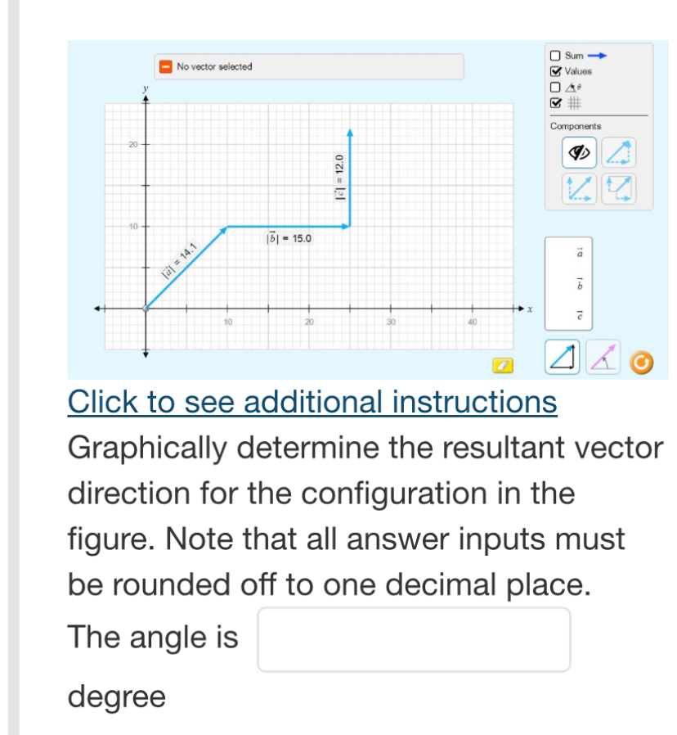Toggle the grid display checkbox
Image resolution: width=677 pixels, height=735 pixels.
coord(555,102)
